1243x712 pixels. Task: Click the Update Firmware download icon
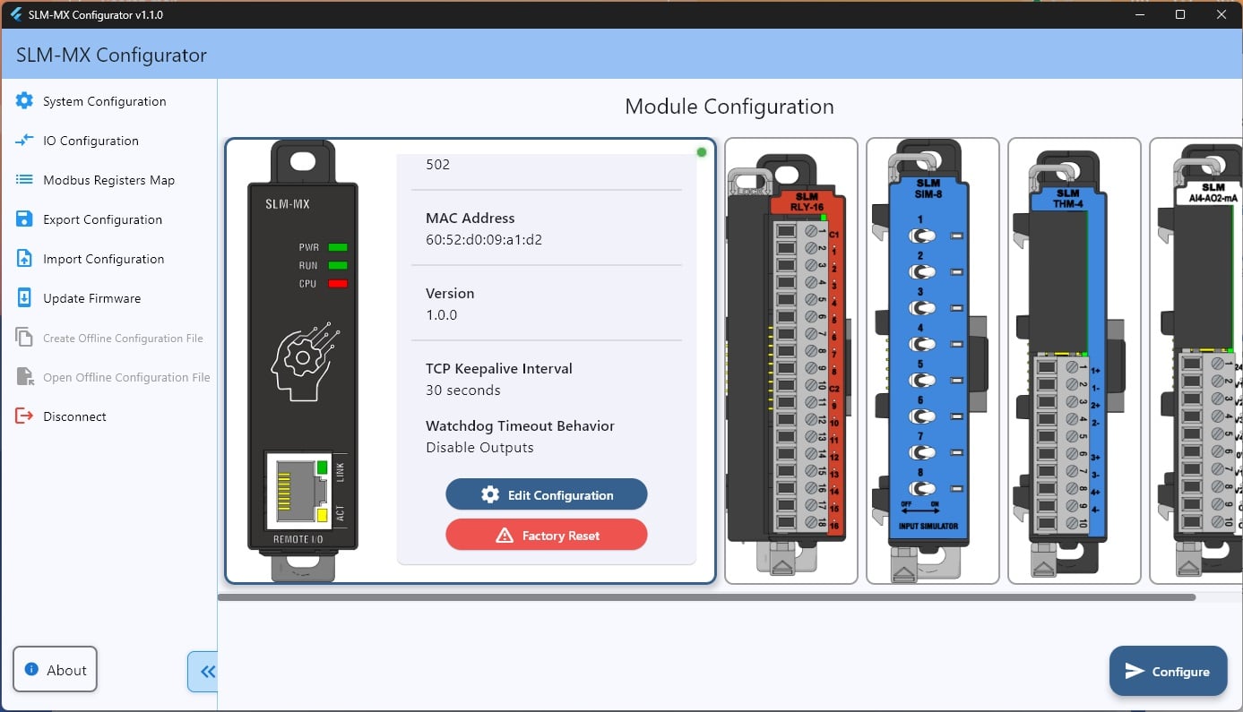(x=24, y=298)
